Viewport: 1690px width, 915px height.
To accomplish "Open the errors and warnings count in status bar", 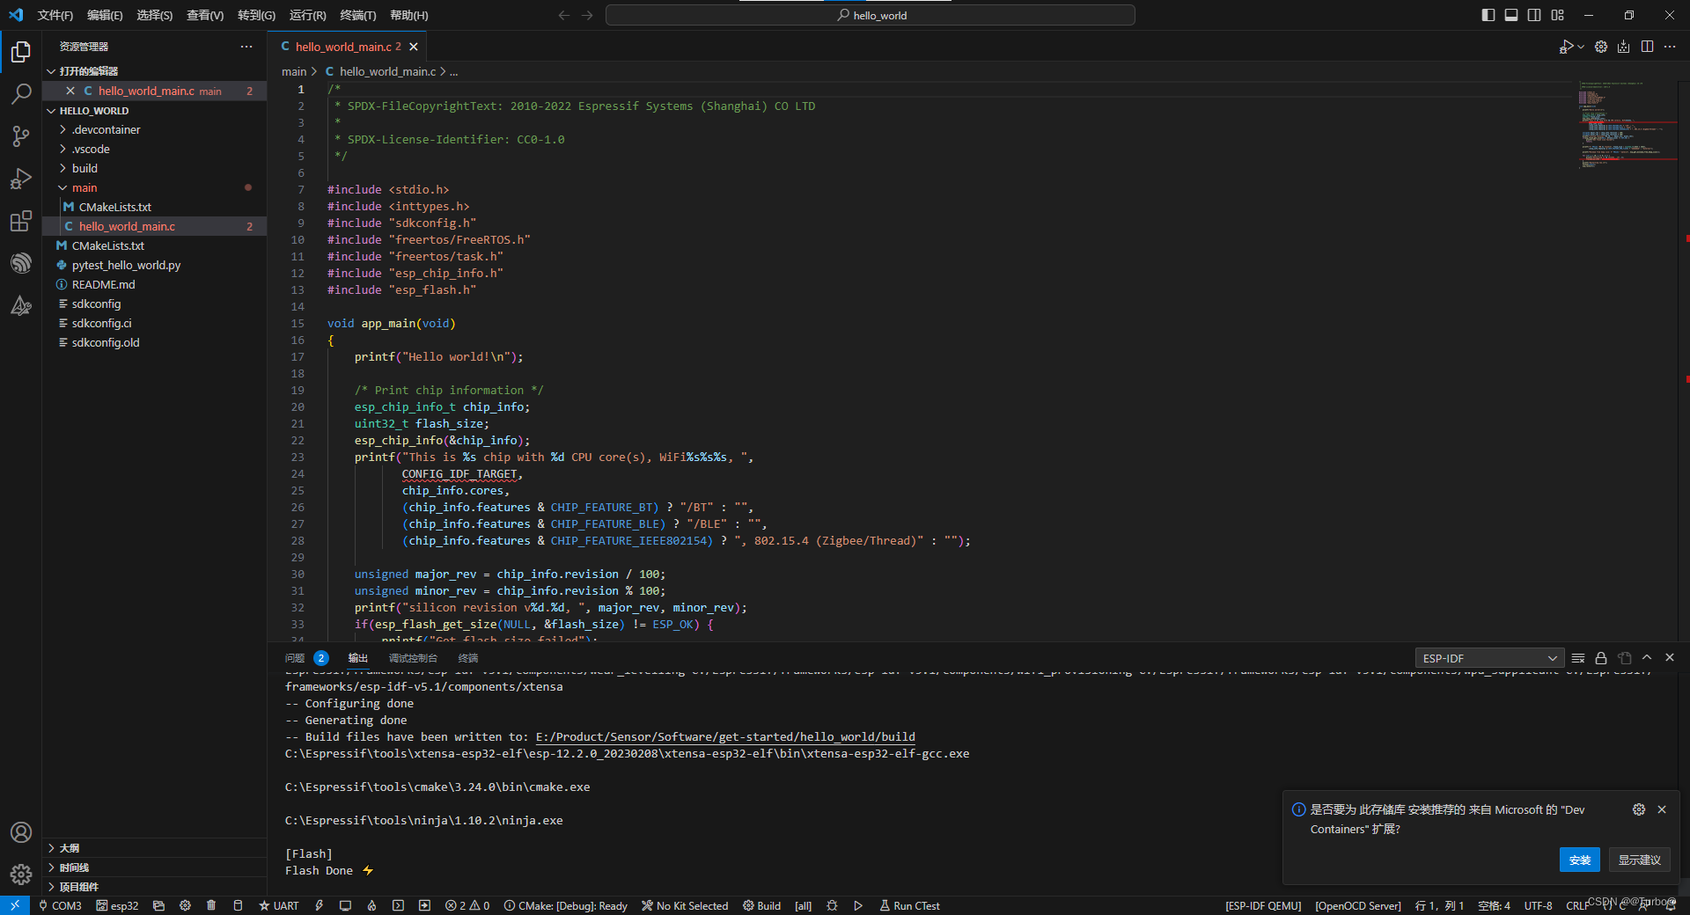I will click(467, 905).
